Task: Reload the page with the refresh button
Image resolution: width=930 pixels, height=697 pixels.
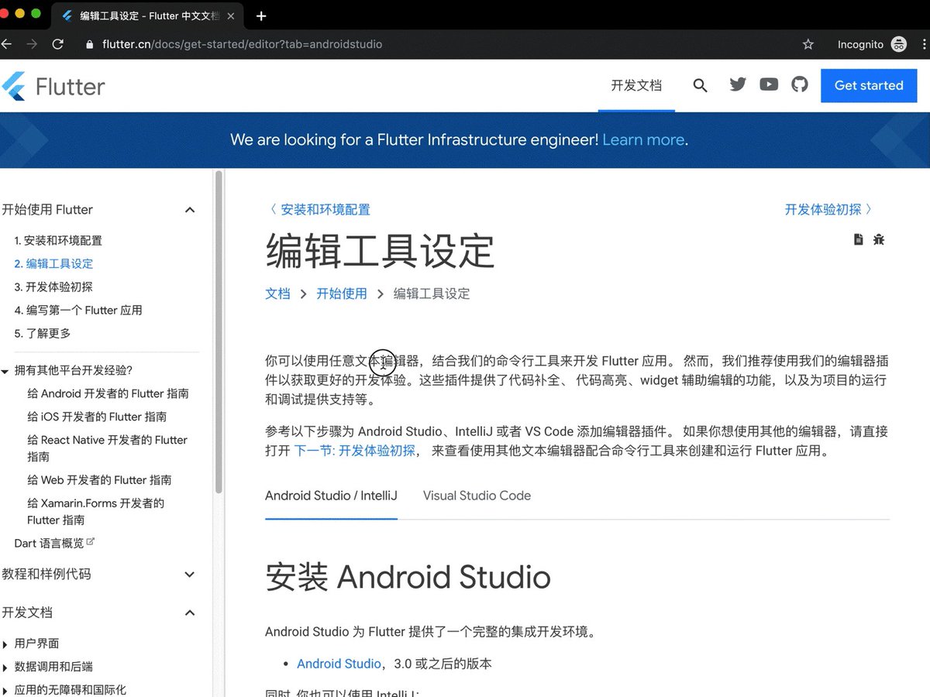Action: (57, 44)
